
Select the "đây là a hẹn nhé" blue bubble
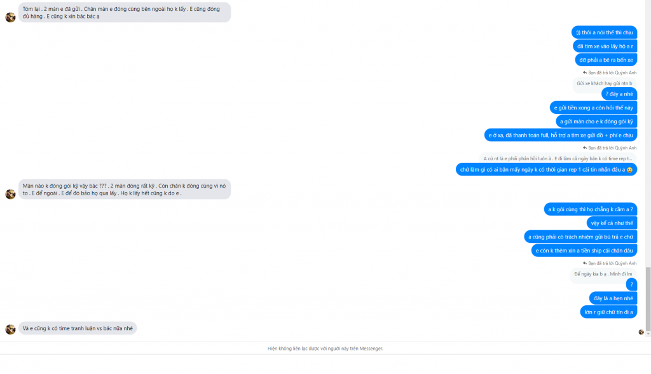pyautogui.click(x=613, y=298)
